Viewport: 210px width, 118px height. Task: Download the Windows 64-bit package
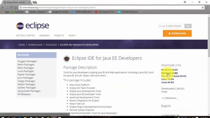(x=169, y=73)
